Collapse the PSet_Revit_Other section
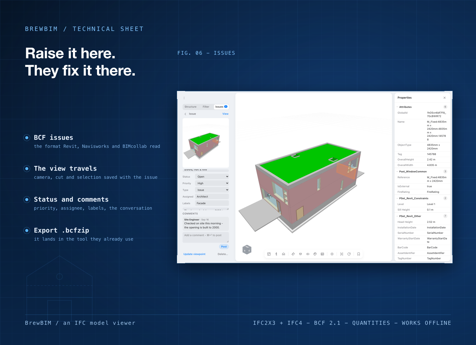476x345 pixels. click(397, 216)
